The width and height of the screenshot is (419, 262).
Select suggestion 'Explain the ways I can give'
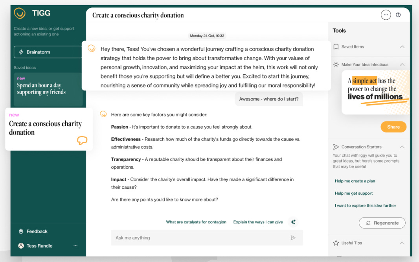[258, 222]
